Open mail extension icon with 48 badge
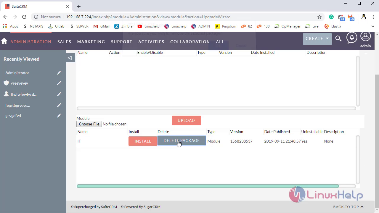 (x=341, y=17)
